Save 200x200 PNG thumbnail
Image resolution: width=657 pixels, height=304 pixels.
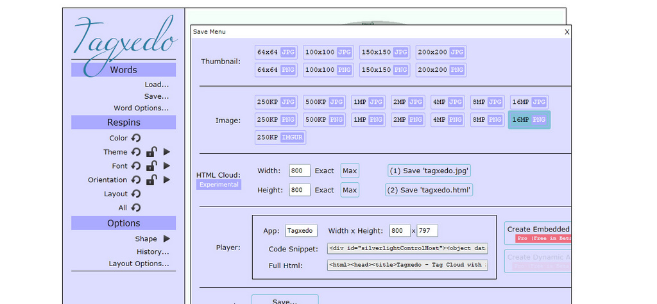[x=441, y=70]
